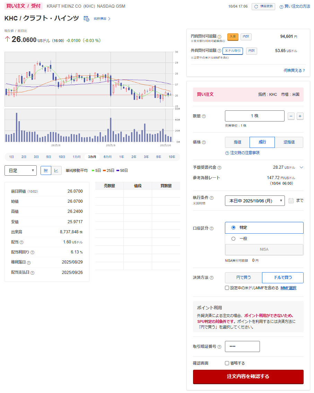The width and height of the screenshot is (314, 393).
Task: Check the 省略する confirmation checkbox
Action: [227, 363]
